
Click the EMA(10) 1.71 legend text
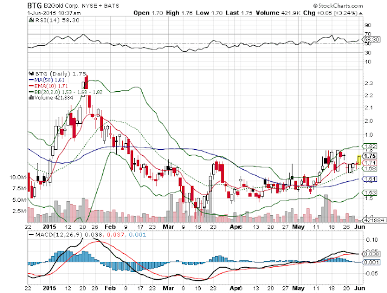[51, 86]
